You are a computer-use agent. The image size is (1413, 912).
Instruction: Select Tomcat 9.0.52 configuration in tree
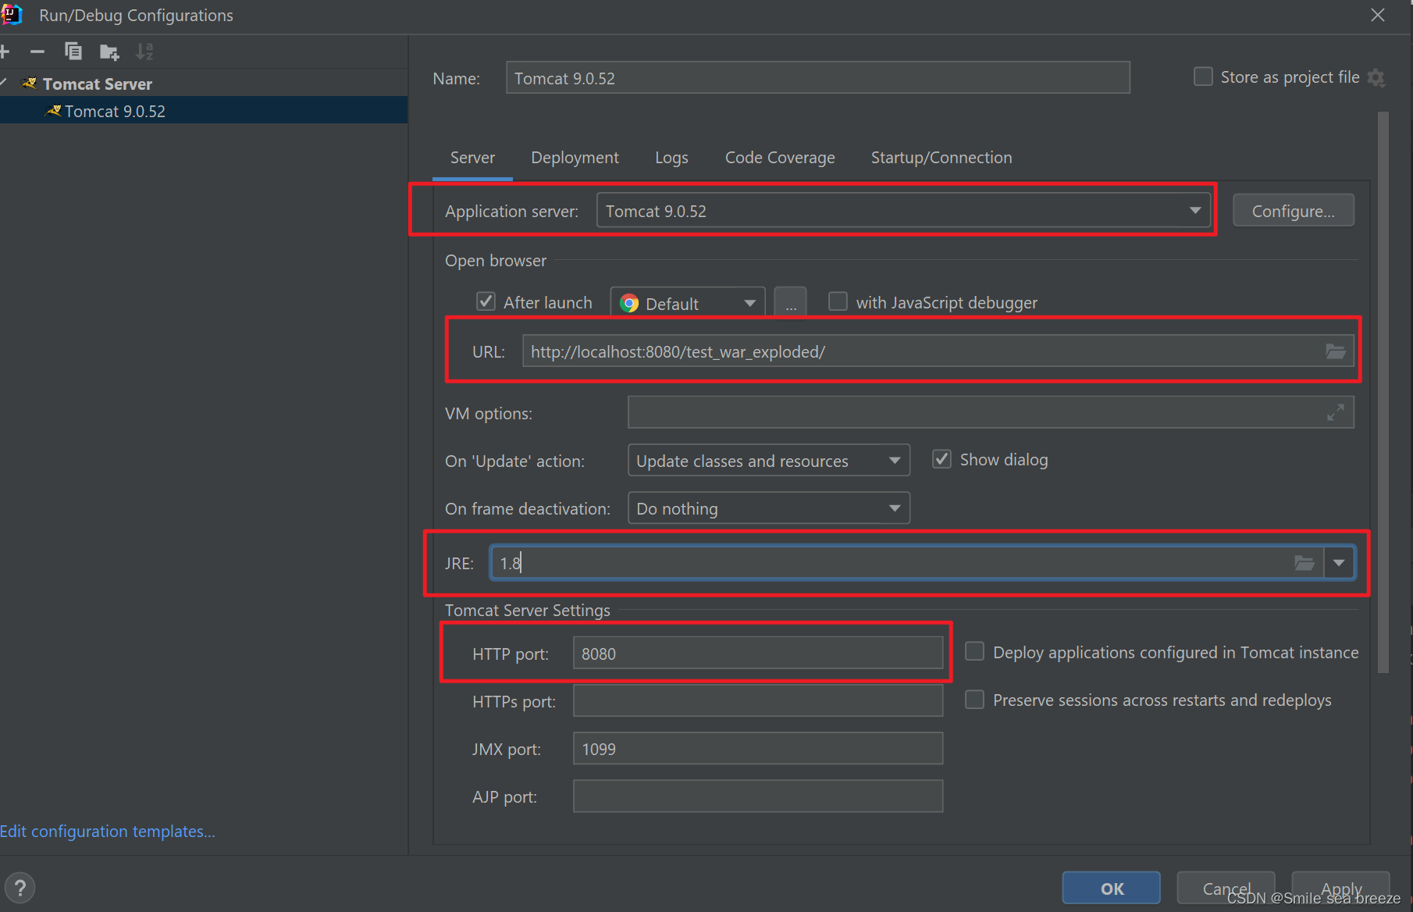[204, 111]
